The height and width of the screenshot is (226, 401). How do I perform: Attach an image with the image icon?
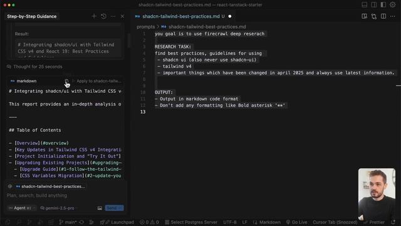pos(100,208)
